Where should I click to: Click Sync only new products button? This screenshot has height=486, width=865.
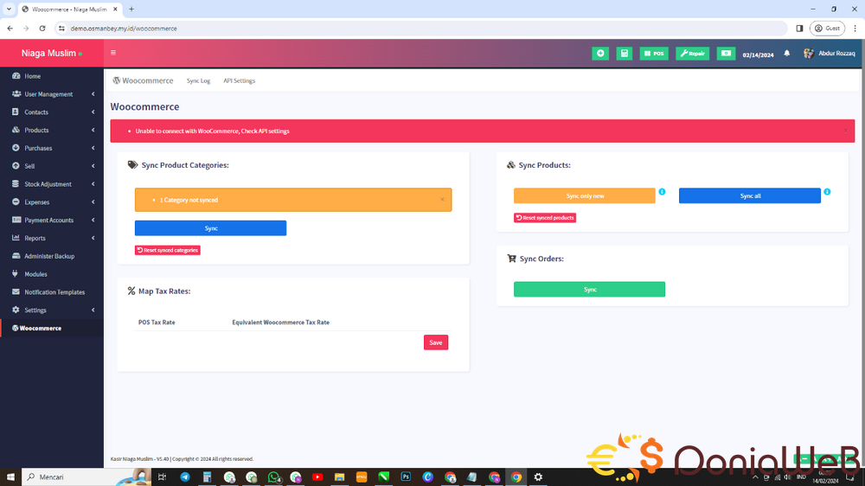(x=585, y=195)
